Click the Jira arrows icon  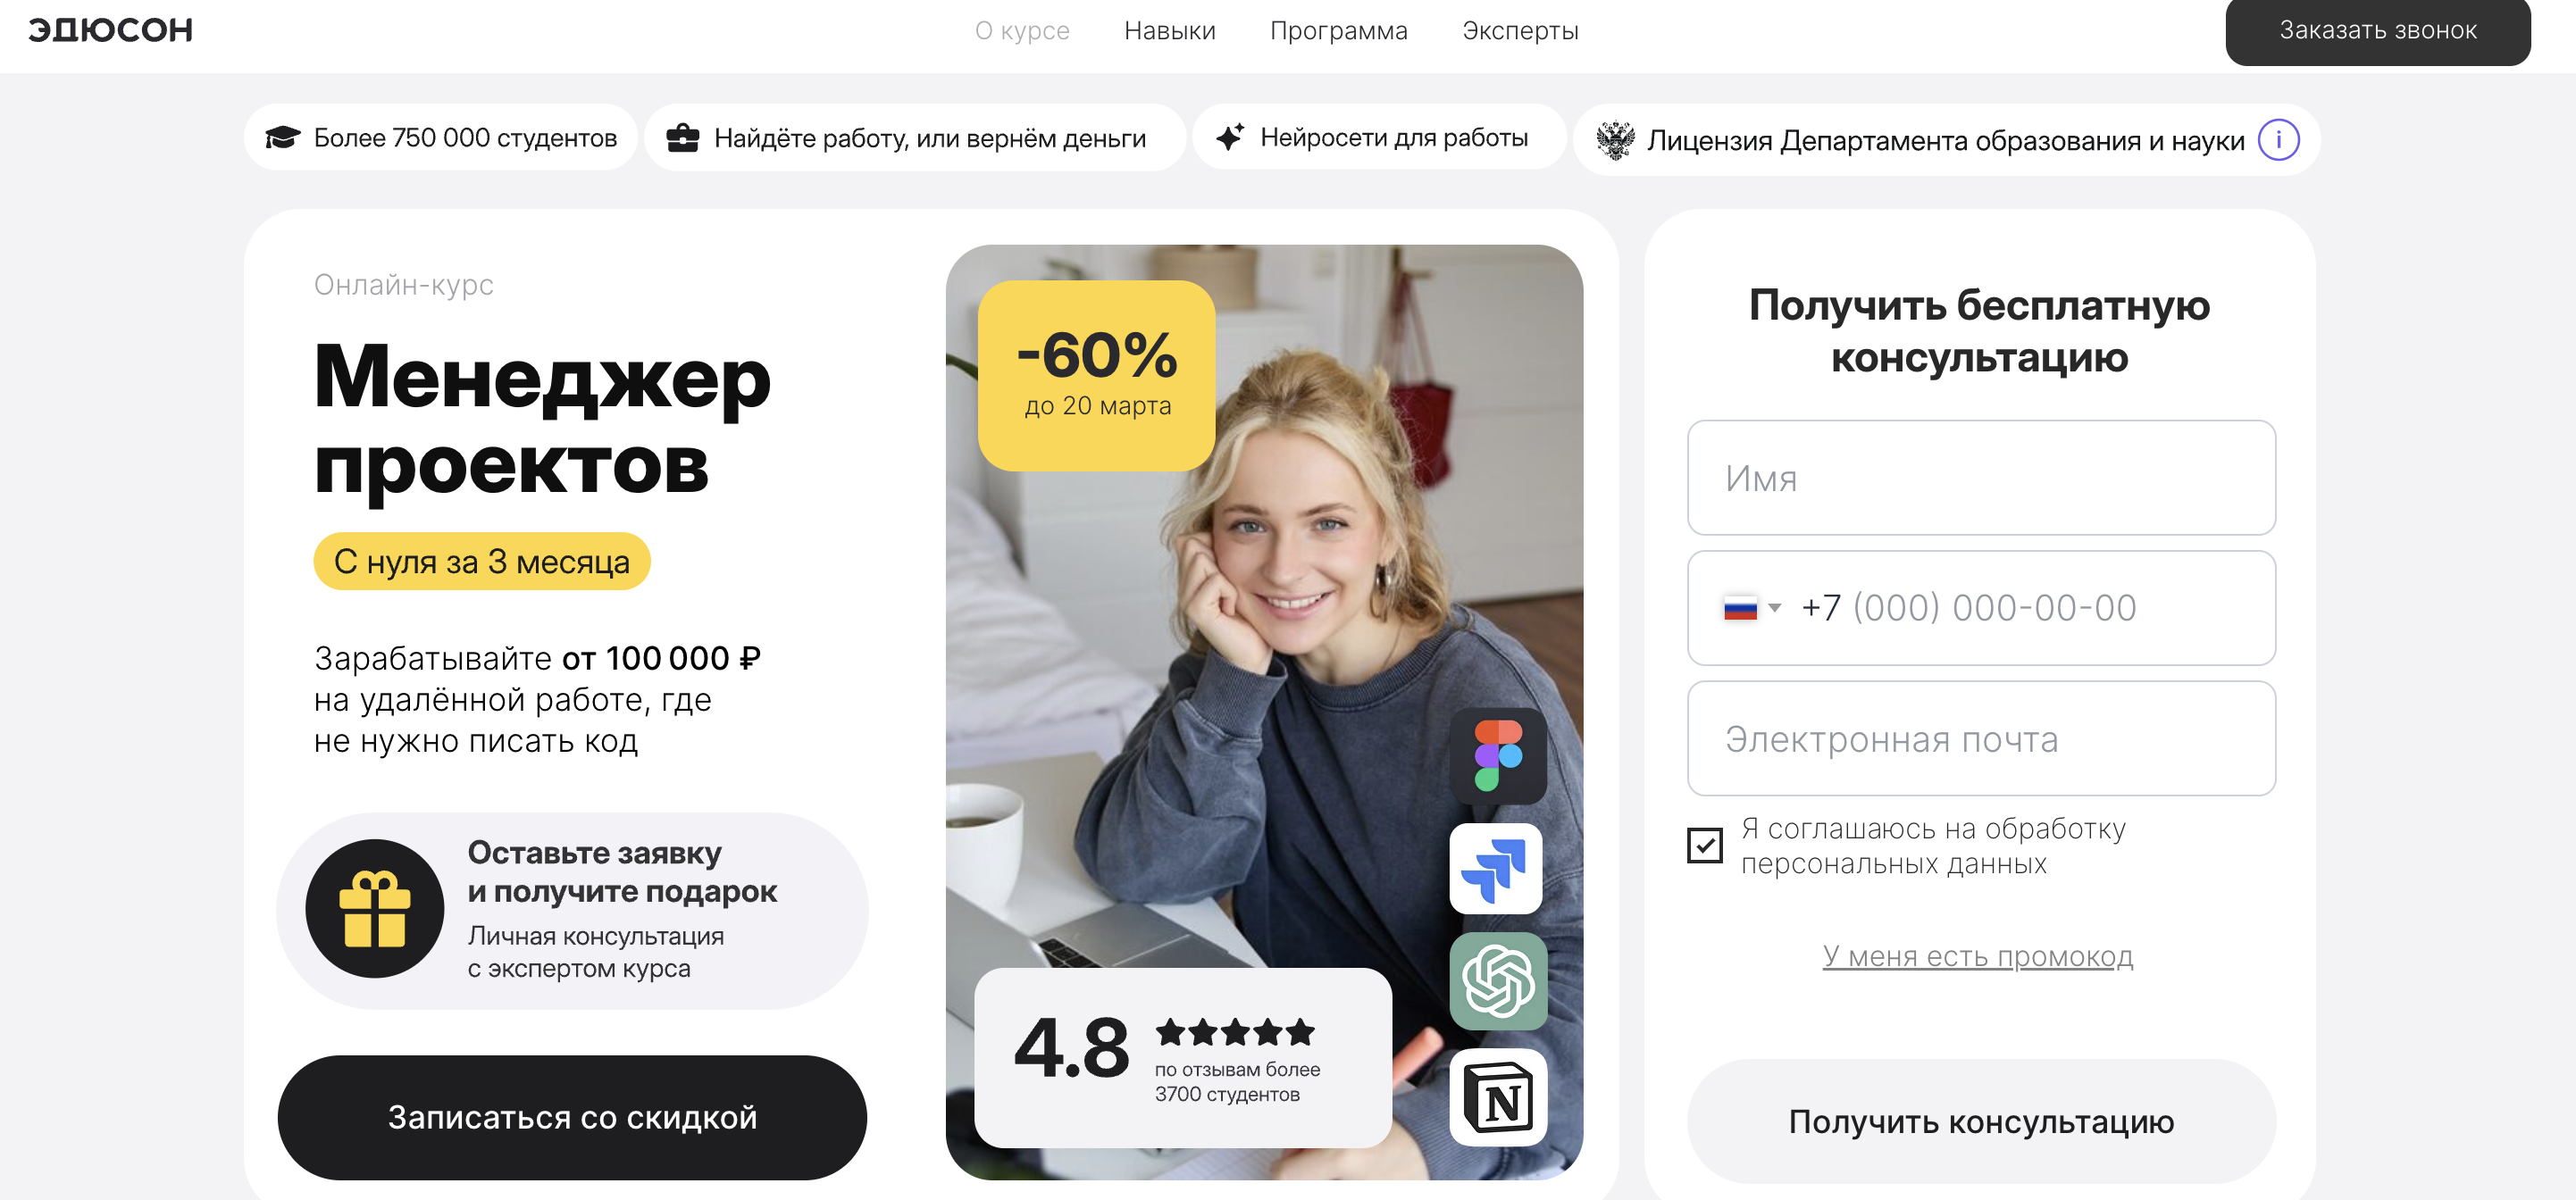tap(1495, 868)
